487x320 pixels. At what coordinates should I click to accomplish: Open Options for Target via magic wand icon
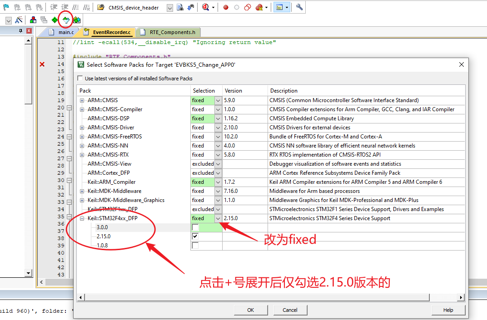[19, 20]
